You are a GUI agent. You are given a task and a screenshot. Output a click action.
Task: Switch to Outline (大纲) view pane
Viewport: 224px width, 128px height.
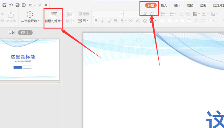click(x=12, y=33)
